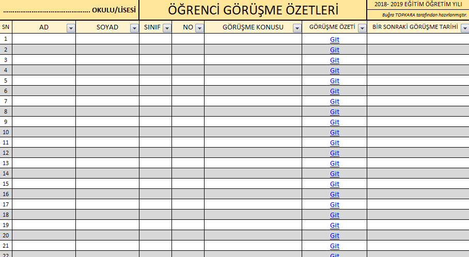Viewport: 469px width, 257px height.
Task: Open BİR SONRAKİ GÖRÜŞME TARİHİ filter dropdown
Action: coord(464,28)
